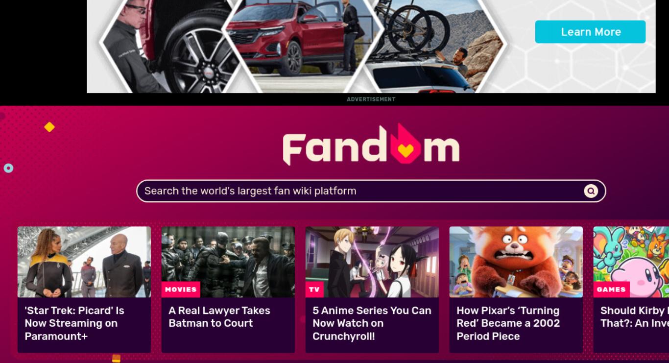Read "'Star Trek: Picard' Is Now Streaming" headline
The image size is (669, 363).
click(x=74, y=323)
